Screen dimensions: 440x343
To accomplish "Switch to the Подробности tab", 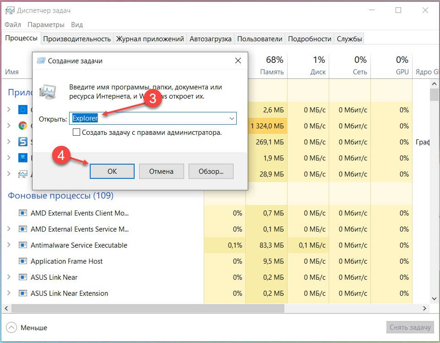I will click(310, 39).
